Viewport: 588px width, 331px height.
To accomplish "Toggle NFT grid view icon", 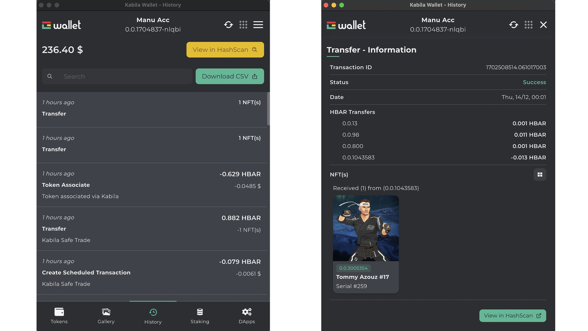I will point(540,174).
